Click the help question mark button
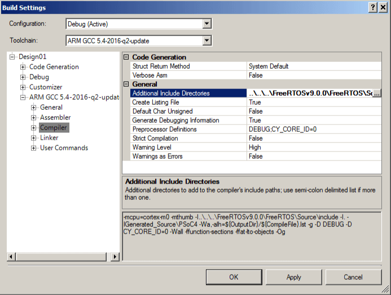391x295 pixels. 373,7
